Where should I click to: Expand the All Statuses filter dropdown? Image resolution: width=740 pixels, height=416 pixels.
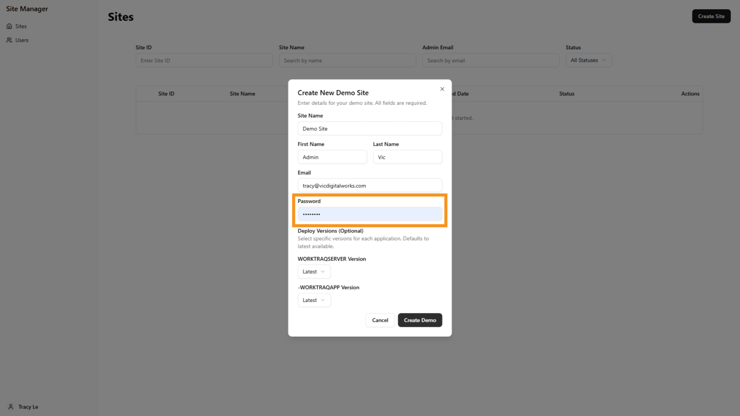pos(588,60)
